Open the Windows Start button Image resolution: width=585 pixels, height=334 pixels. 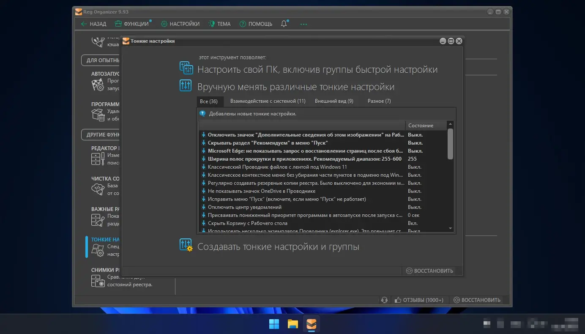coord(274,324)
